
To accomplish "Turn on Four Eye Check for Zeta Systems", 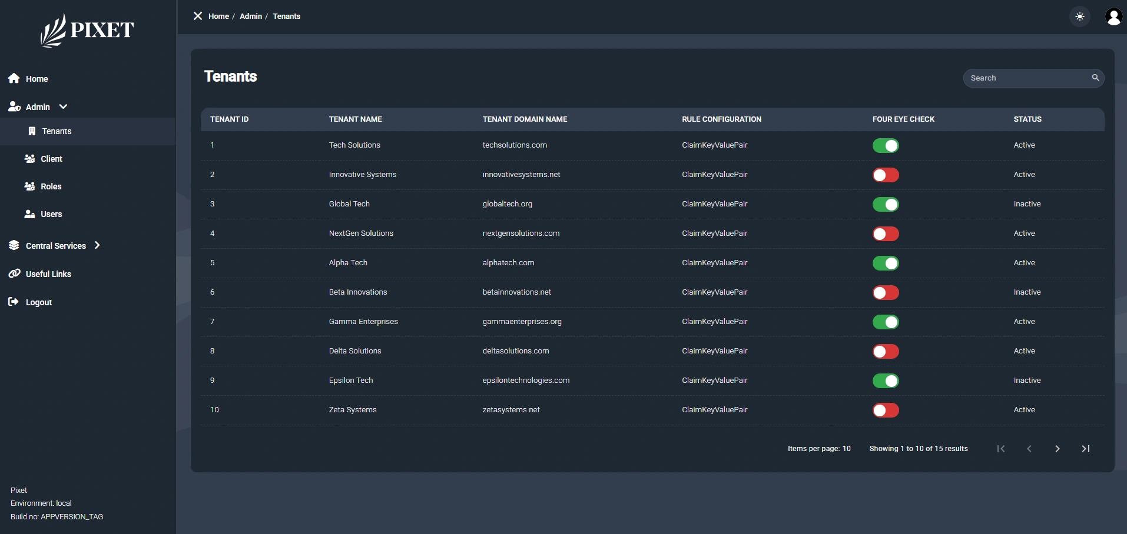I will tap(885, 410).
